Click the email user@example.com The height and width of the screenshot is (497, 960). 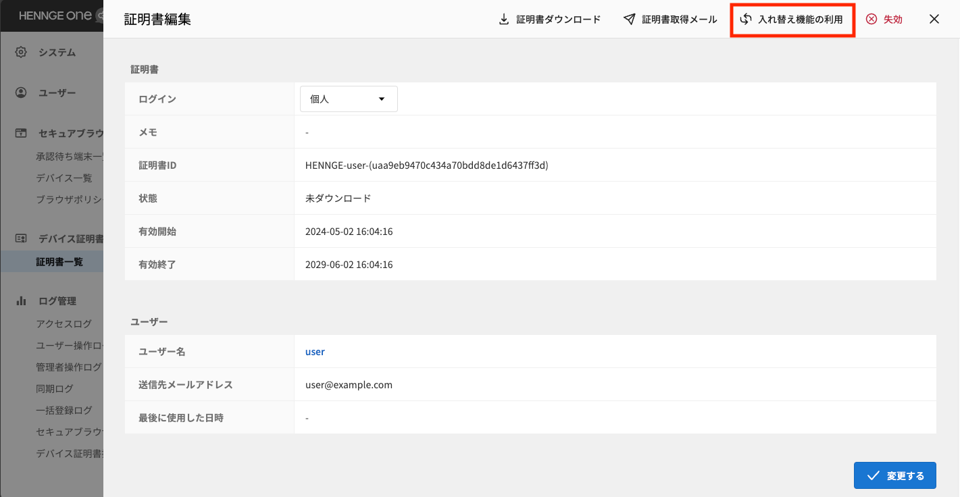point(349,385)
